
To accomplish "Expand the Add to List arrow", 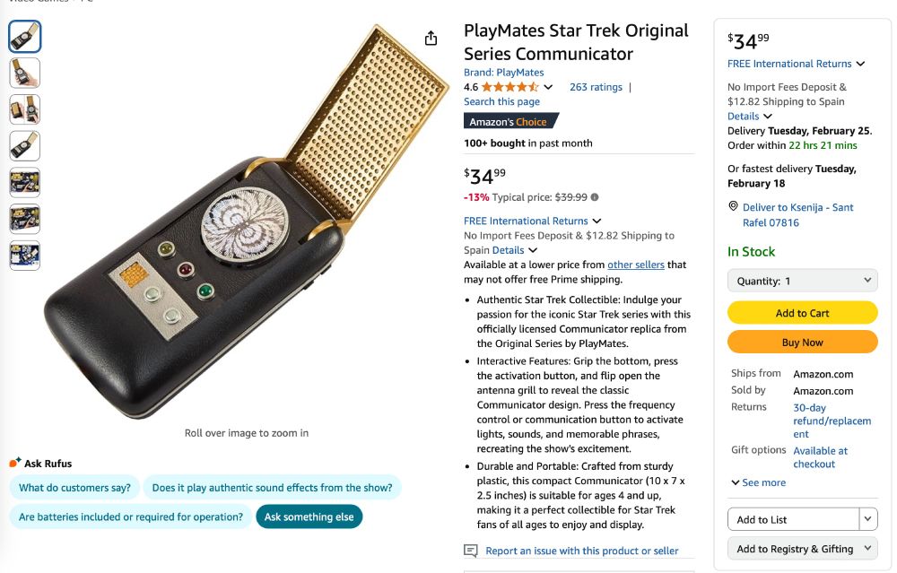I will pos(867,519).
